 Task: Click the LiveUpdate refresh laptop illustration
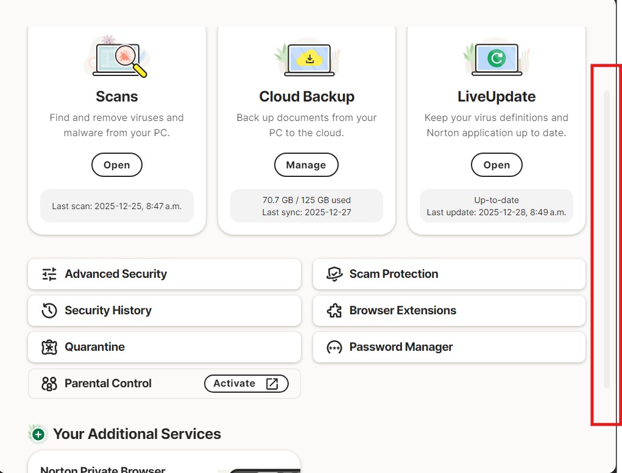(497, 59)
